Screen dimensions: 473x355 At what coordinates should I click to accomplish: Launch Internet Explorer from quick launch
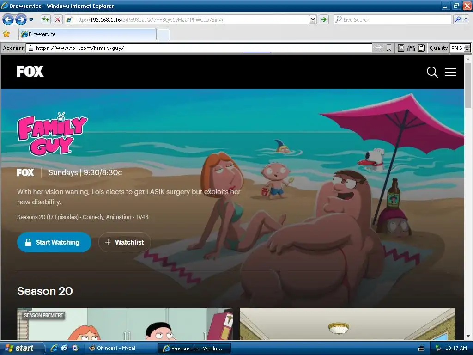tap(55, 348)
